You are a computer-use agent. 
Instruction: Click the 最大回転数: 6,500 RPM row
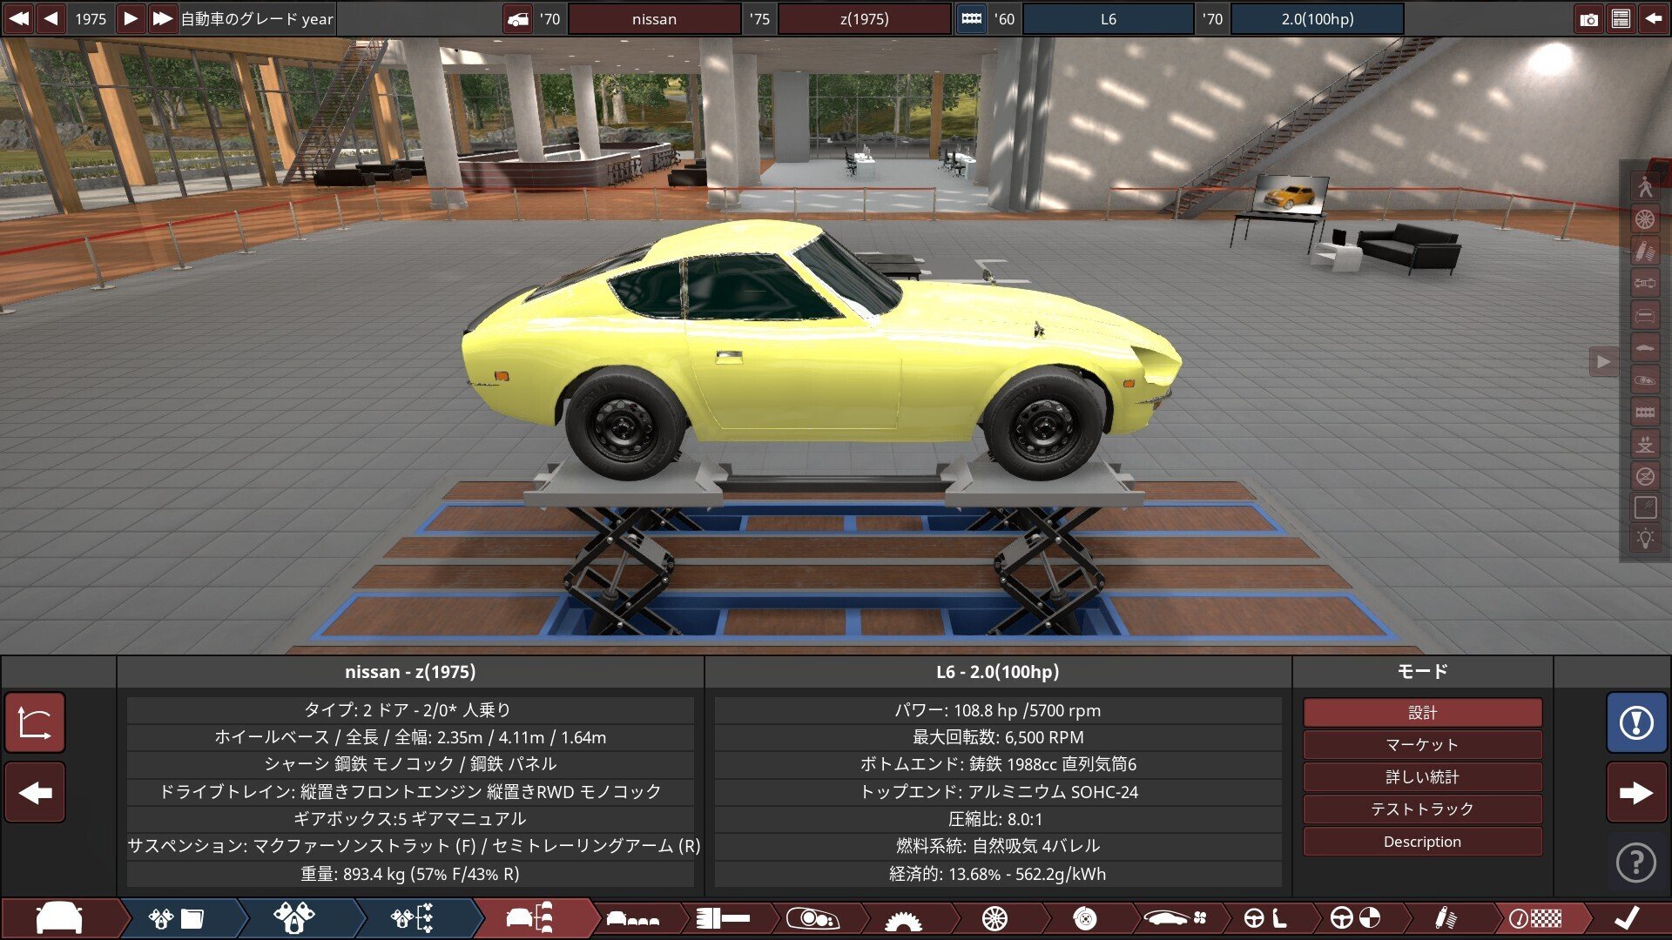pos(998,737)
